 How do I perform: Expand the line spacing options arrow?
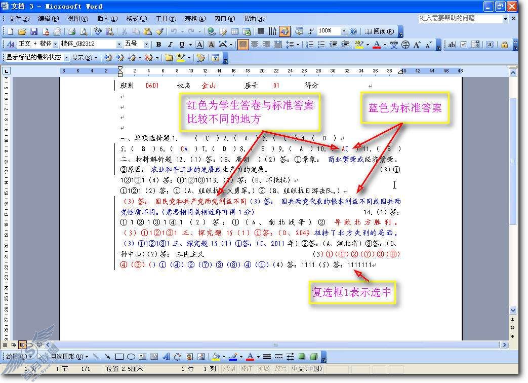pyautogui.click(x=298, y=44)
